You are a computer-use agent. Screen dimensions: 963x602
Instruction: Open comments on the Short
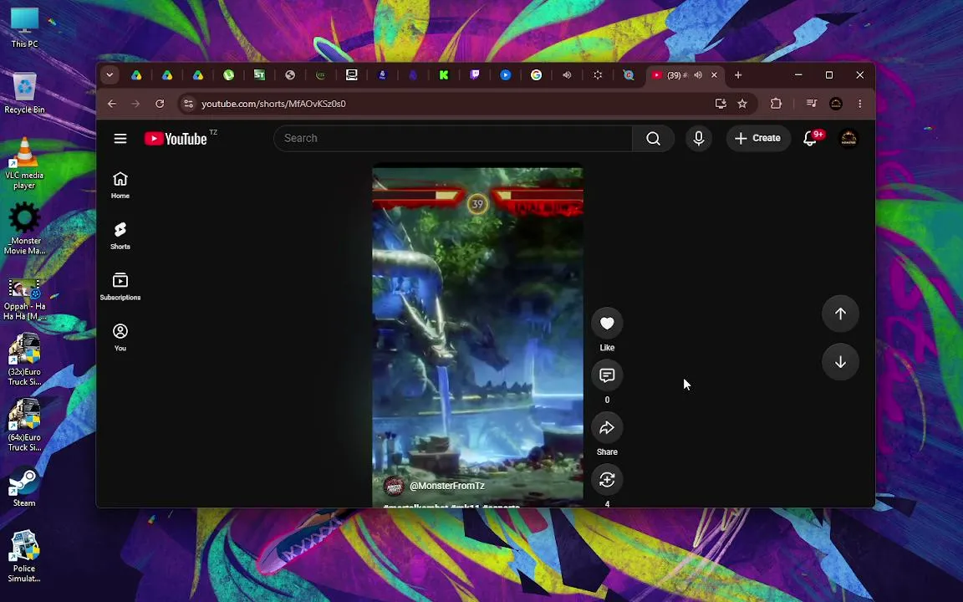[607, 375]
